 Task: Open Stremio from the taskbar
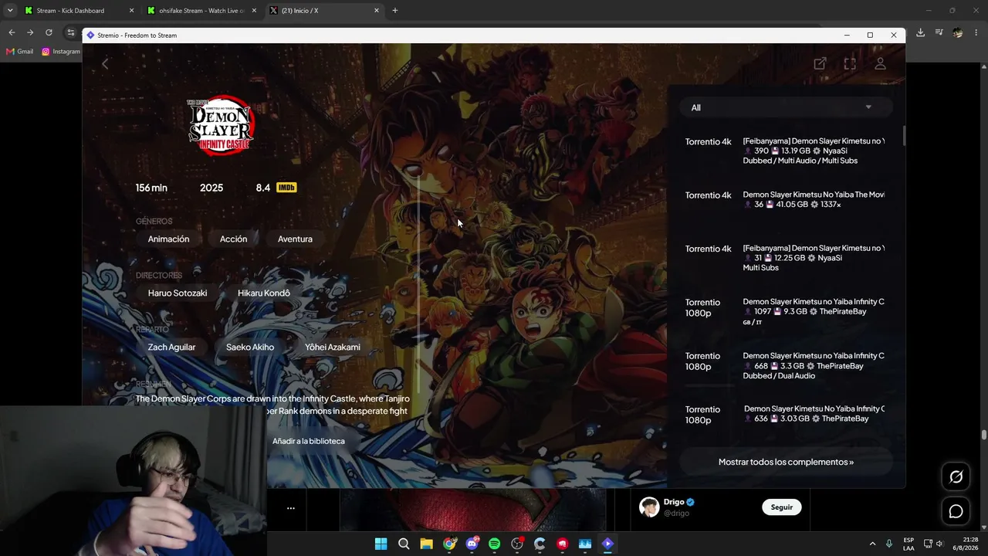click(607, 544)
